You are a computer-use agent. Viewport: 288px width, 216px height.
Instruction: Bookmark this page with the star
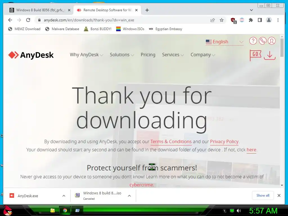pyautogui.click(x=222, y=20)
